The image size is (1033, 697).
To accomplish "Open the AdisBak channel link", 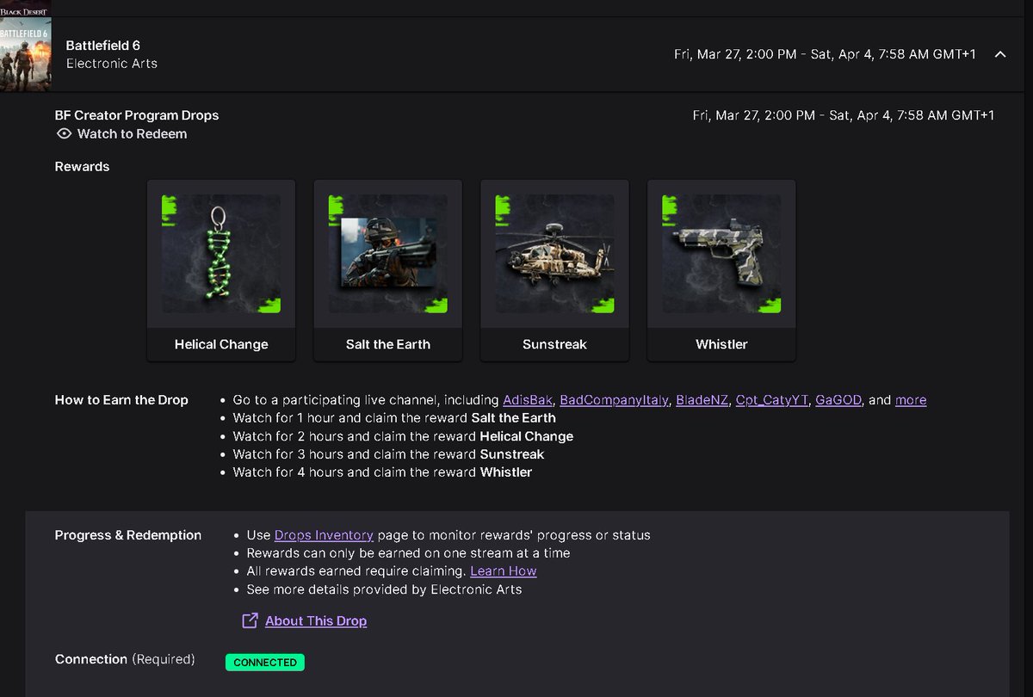I will coord(528,400).
